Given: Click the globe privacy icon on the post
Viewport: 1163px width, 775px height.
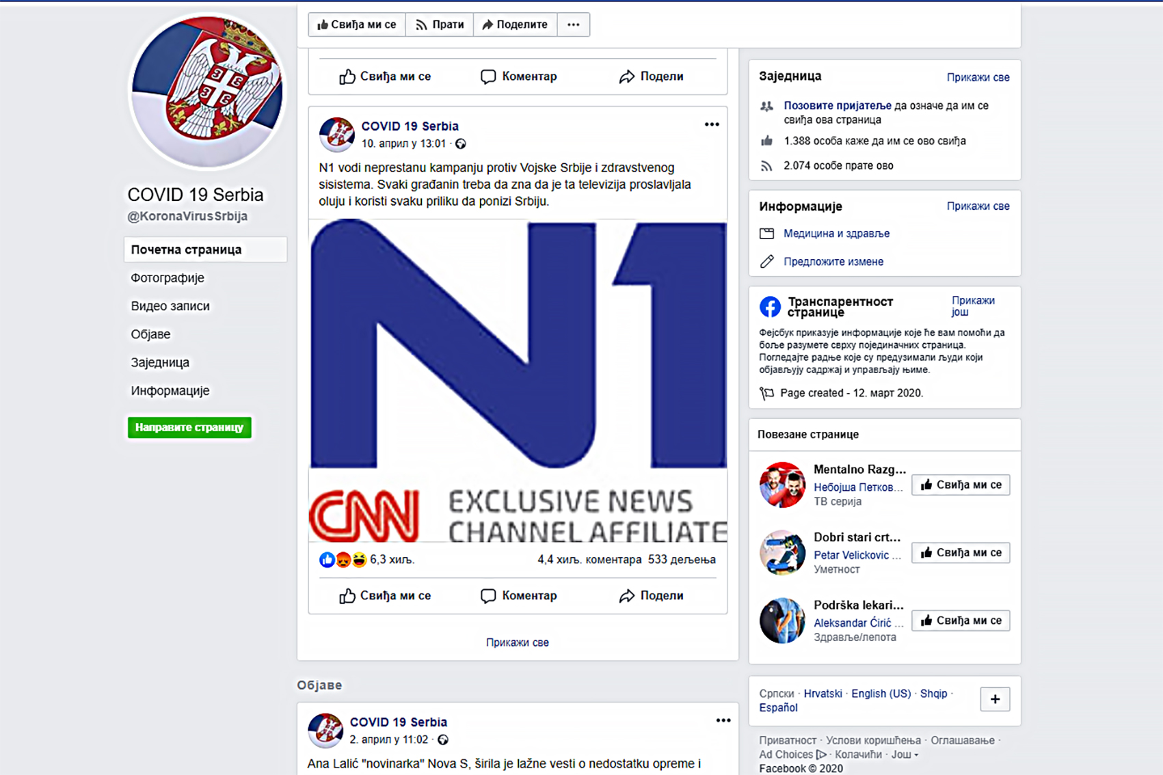Looking at the screenshot, I should (462, 144).
